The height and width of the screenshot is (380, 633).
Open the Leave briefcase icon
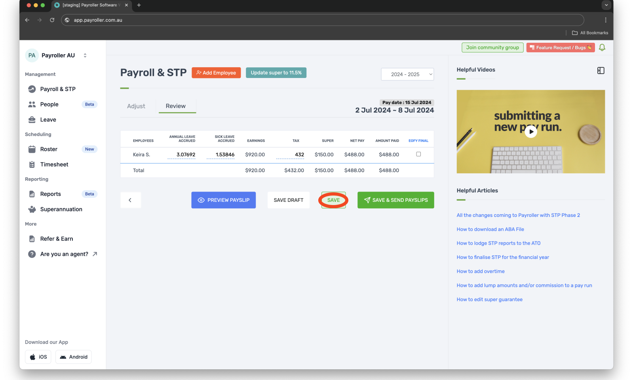point(32,120)
